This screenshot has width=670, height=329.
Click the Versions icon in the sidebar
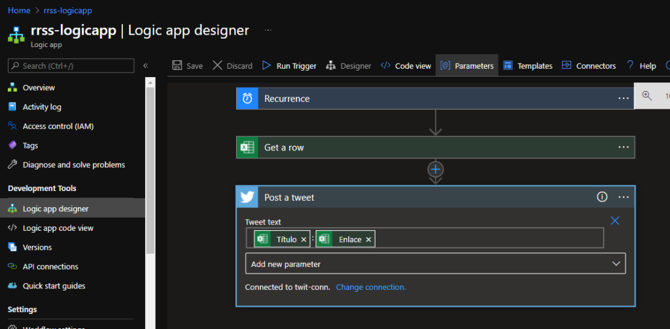point(12,247)
